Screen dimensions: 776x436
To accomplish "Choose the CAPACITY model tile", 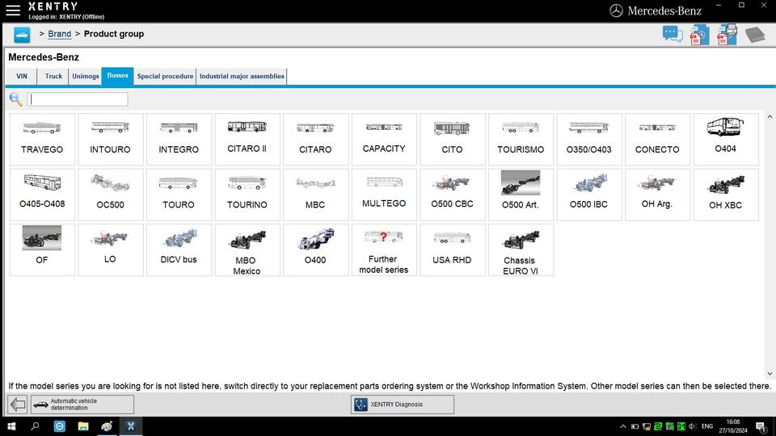I will tap(384, 139).
